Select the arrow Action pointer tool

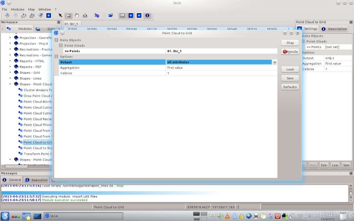(x=60, y=16)
